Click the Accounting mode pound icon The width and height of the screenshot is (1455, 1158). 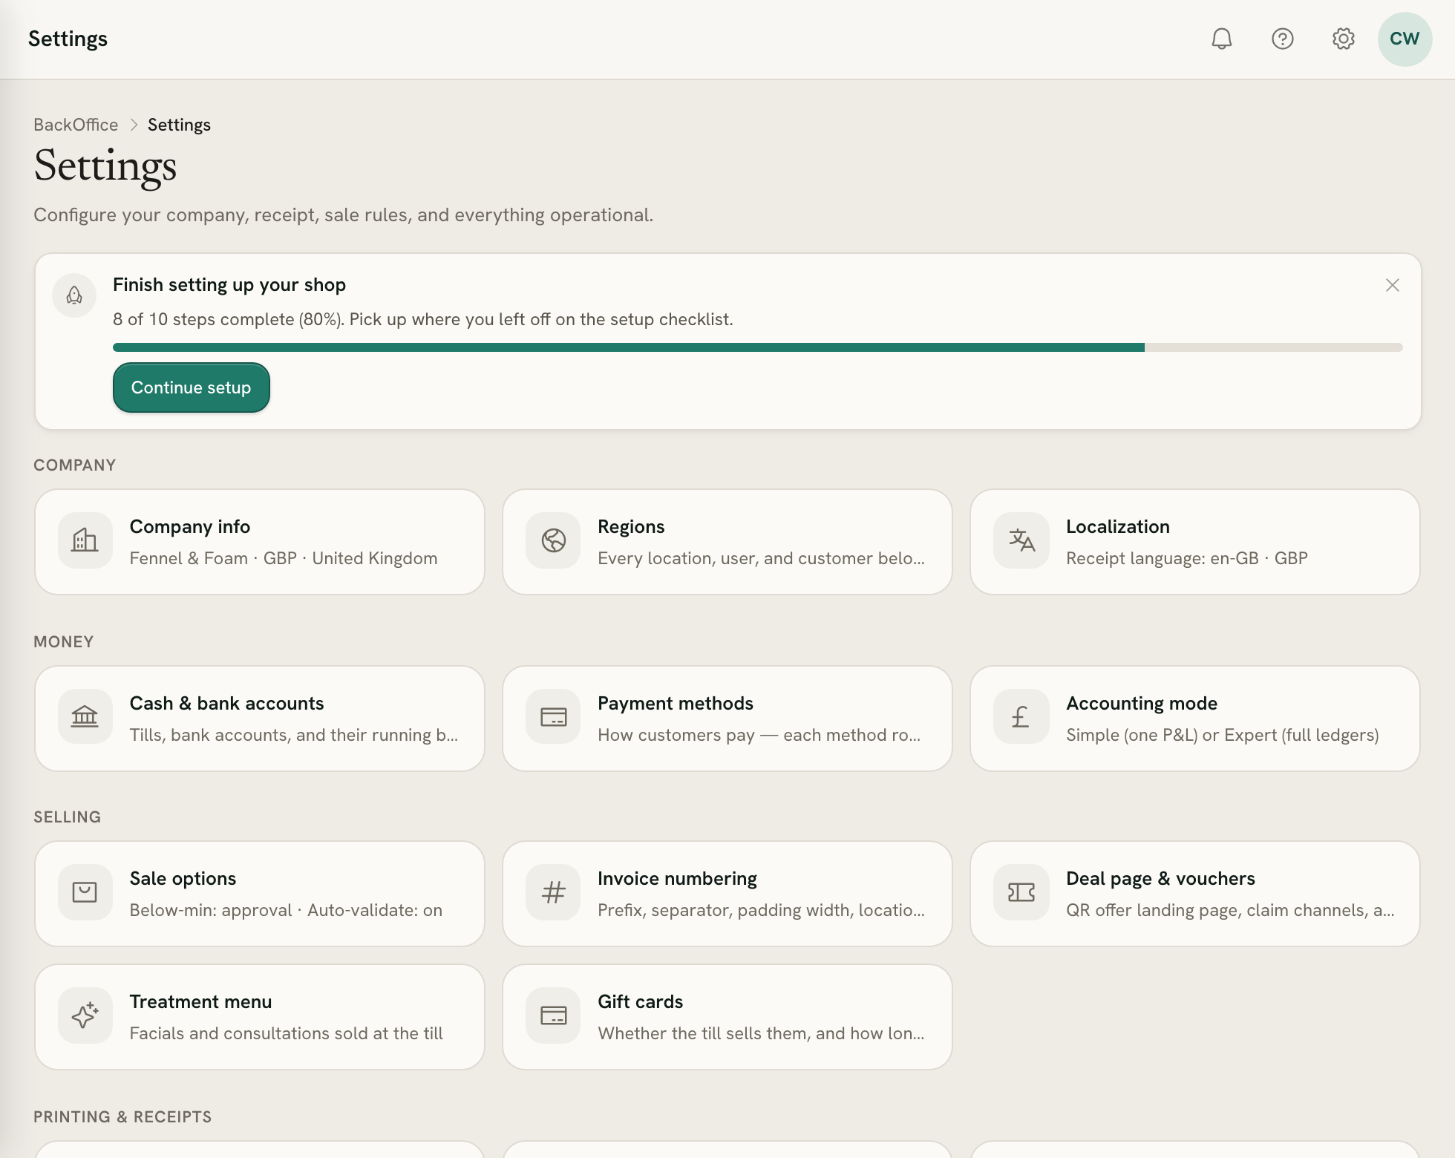coord(1021,717)
